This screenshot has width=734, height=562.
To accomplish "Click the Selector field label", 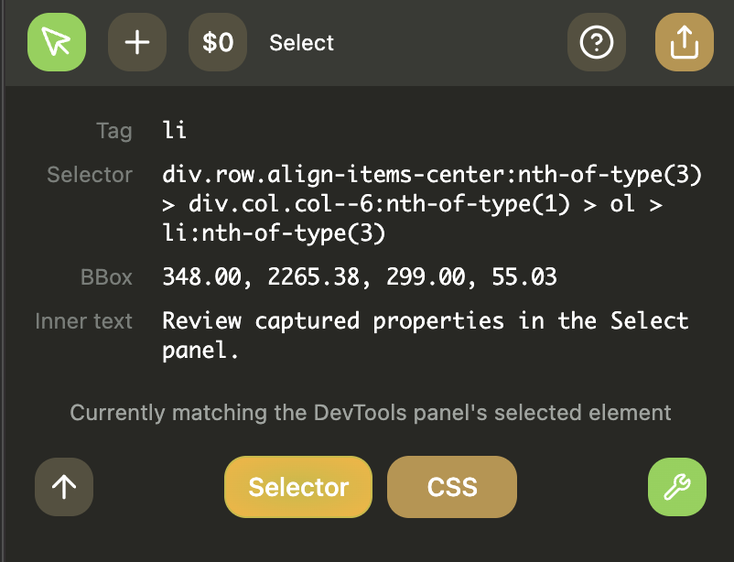I will 90,175.
